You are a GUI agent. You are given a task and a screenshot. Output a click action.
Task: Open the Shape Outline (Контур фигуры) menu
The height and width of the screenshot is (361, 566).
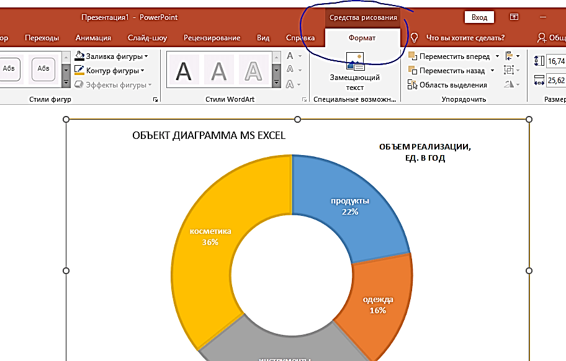pos(109,71)
